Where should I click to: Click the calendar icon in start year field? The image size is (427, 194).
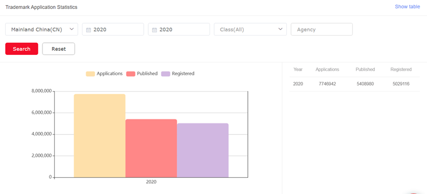click(x=88, y=30)
